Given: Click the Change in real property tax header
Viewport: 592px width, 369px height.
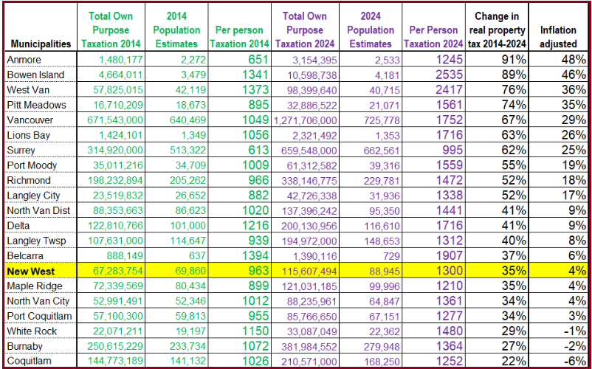Looking at the screenshot, I should 497,30.
